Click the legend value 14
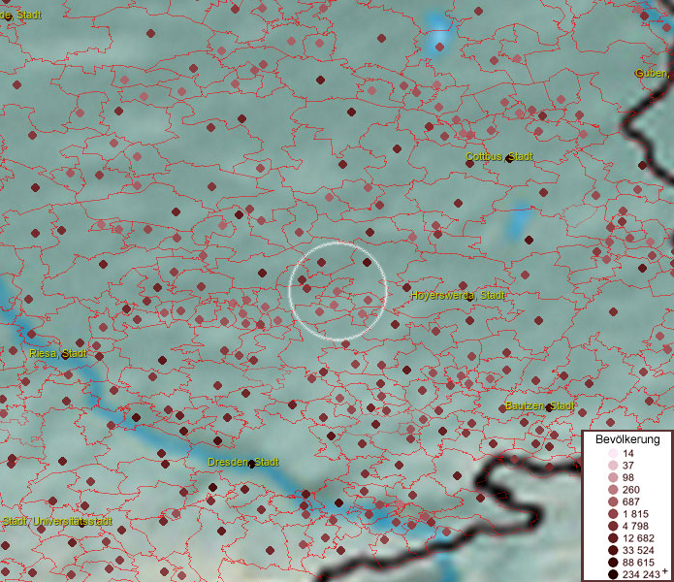 pyautogui.click(x=628, y=453)
